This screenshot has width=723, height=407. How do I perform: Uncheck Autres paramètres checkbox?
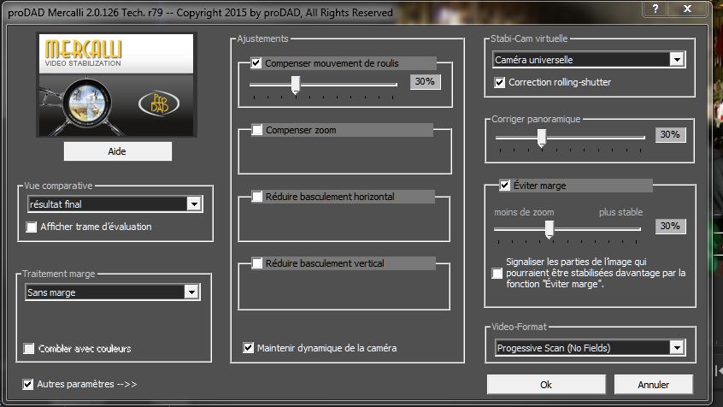coord(27,384)
